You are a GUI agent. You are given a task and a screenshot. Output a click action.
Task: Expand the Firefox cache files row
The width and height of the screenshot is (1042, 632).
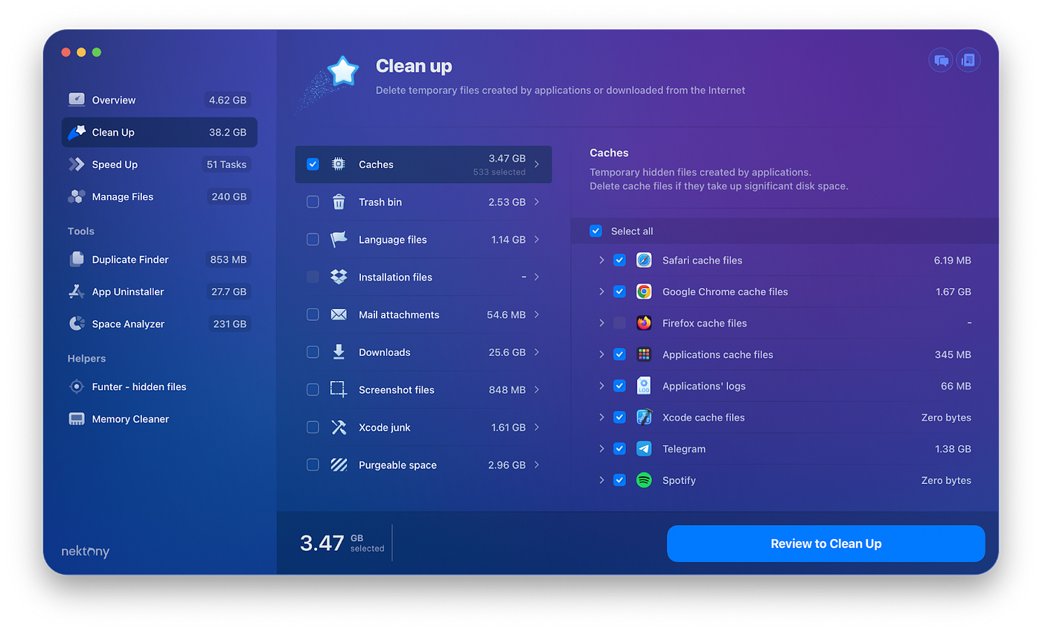[601, 323]
